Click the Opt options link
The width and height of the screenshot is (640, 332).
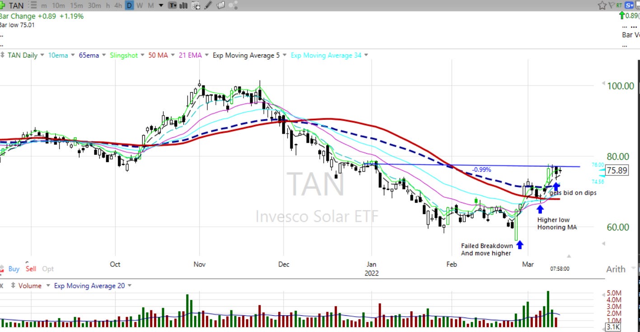click(x=48, y=269)
